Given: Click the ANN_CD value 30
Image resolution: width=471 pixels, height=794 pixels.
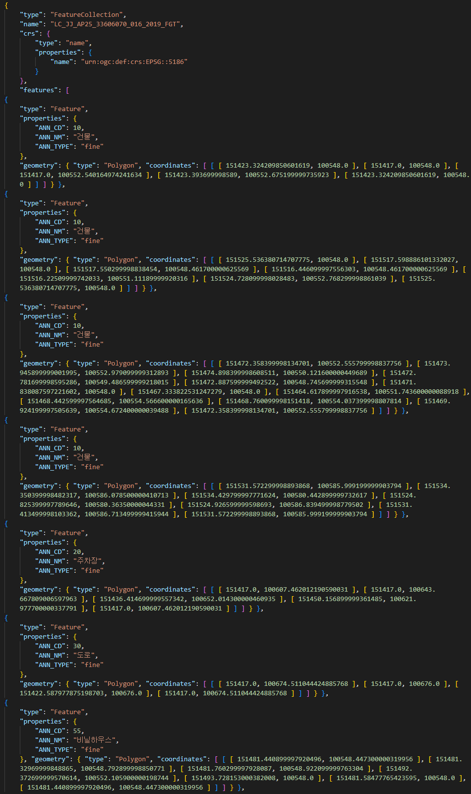Looking at the screenshot, I should click(78, 646).
